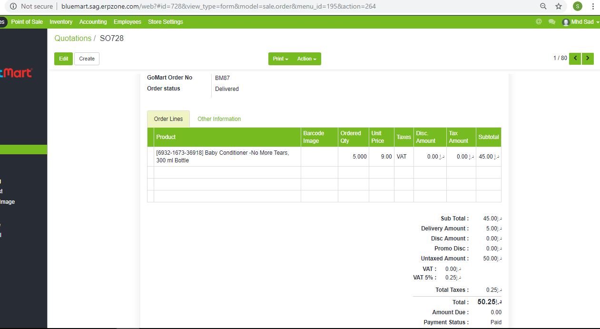This screenshot has height=329, width=600.
Task: Expand the Action dropdown button
Action: (x=307, y=59)
